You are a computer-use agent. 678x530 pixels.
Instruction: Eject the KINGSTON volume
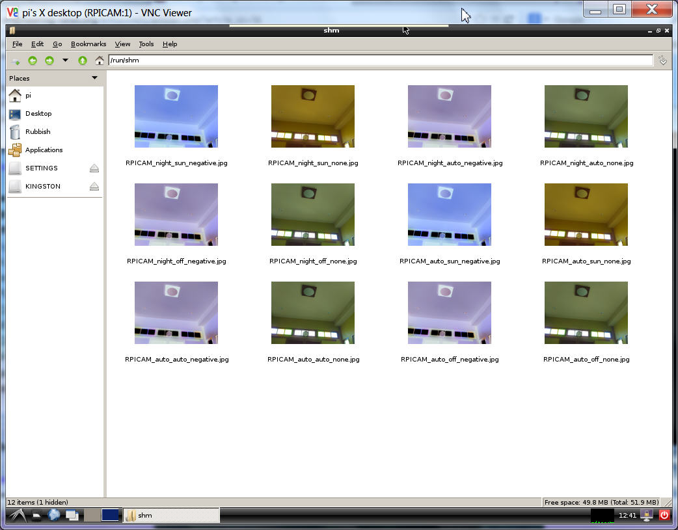pyautogui.click(x=94, y=187)
